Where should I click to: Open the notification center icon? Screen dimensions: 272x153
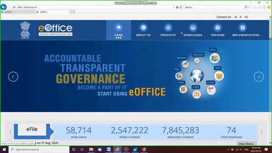(266, 149)
